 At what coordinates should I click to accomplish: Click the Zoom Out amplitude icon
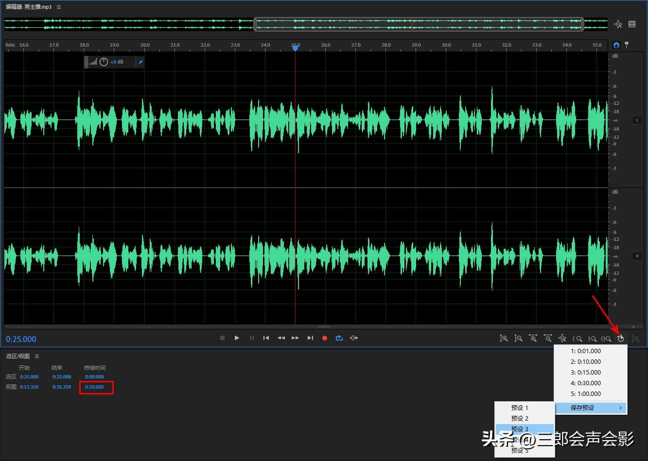[x=519, y=339]
